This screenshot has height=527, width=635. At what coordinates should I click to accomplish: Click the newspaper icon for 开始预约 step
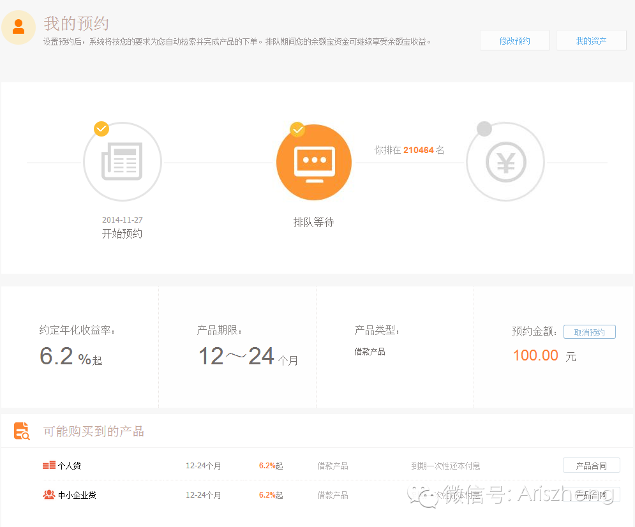click(x=123, y=161)
